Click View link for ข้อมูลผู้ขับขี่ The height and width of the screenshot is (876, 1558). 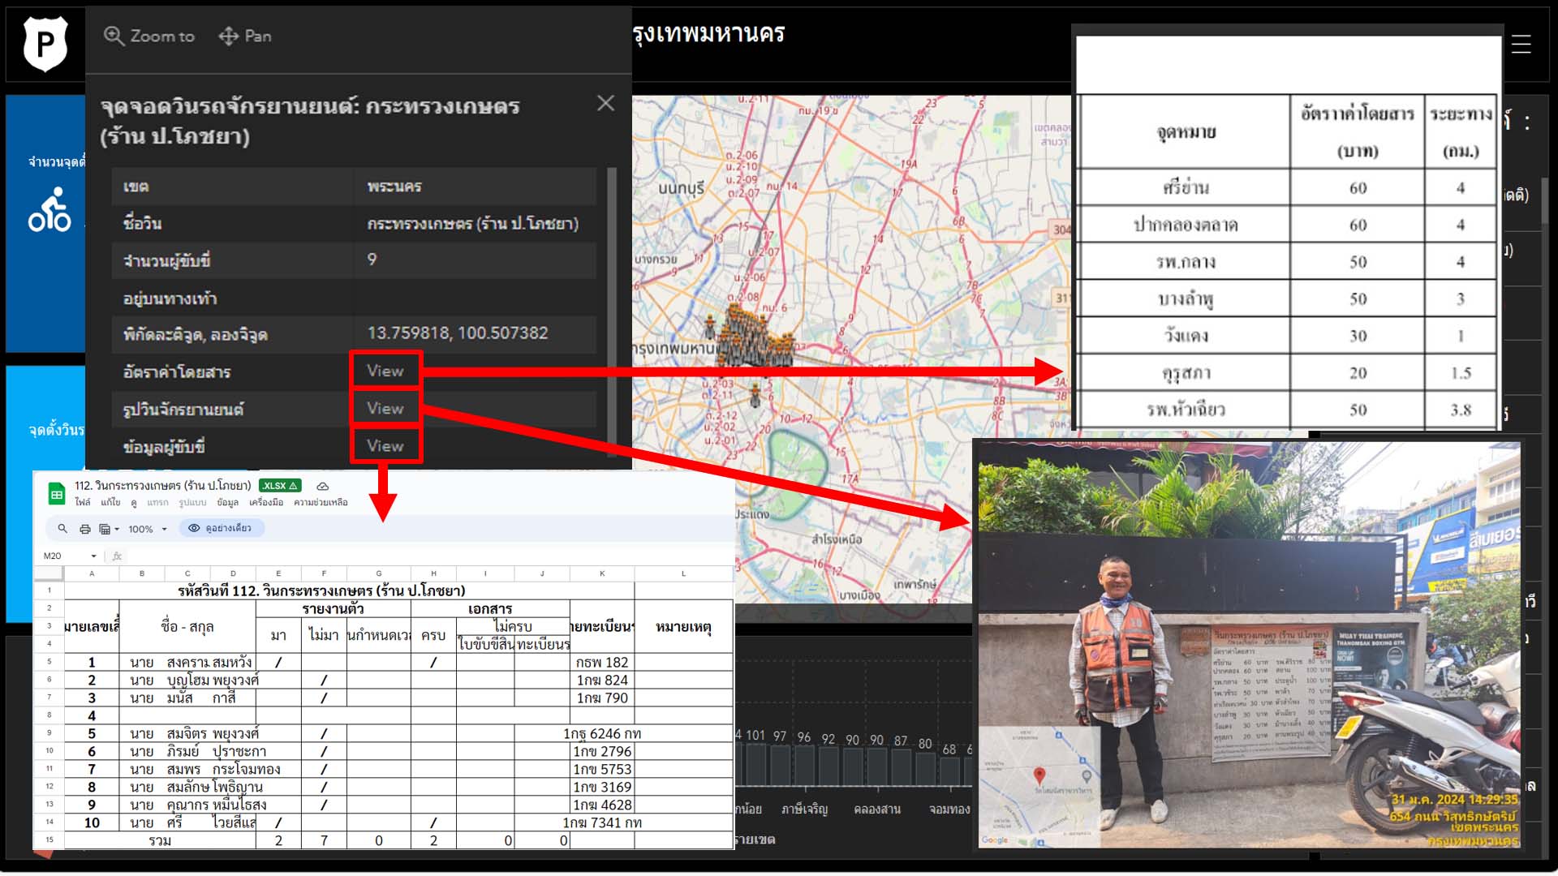385,445
